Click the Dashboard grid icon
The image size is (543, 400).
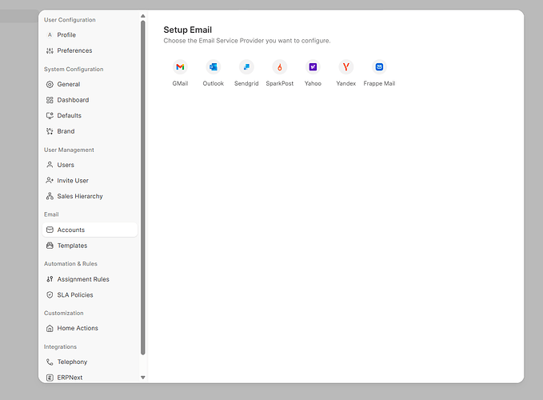(50, 100)
